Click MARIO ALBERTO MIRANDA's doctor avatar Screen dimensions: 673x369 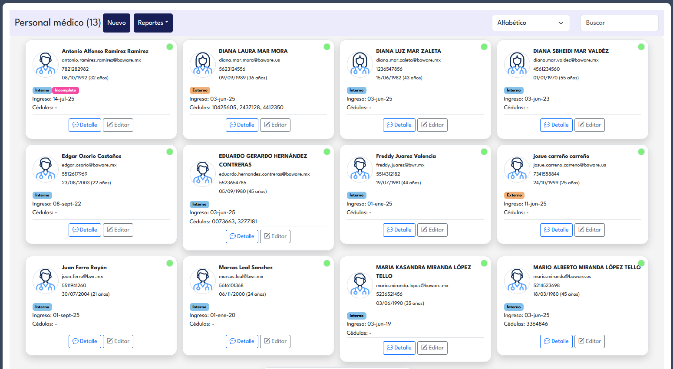(517, 281)
